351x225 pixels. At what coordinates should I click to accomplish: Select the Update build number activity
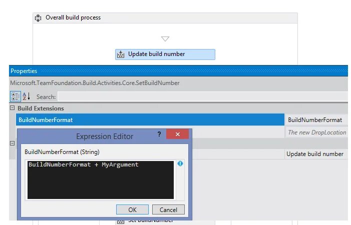pos(165,54)
